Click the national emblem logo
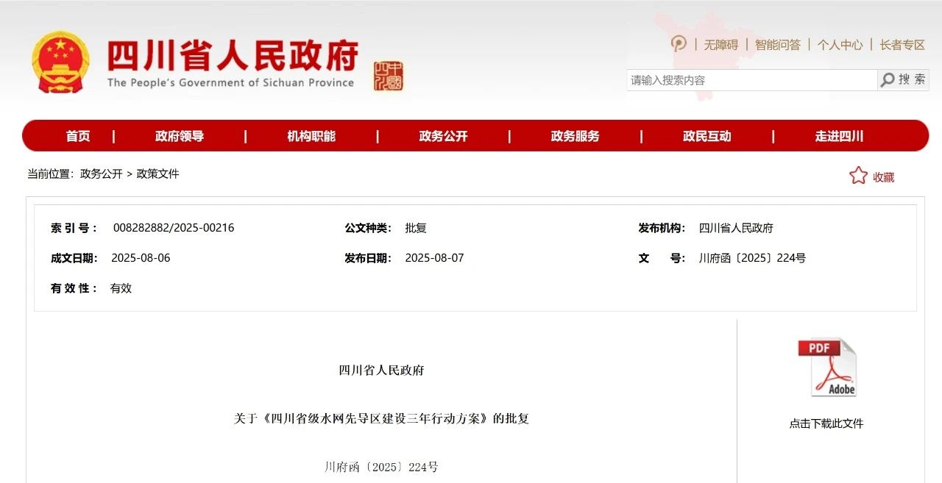 [60, 62]
